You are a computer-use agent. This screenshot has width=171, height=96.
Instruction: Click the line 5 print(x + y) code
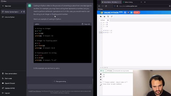(107, 30)
